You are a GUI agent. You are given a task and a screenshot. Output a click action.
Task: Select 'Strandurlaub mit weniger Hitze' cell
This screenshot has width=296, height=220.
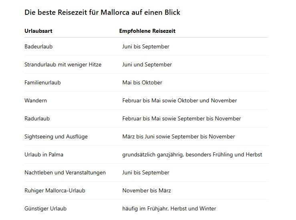tap(63, 65)
